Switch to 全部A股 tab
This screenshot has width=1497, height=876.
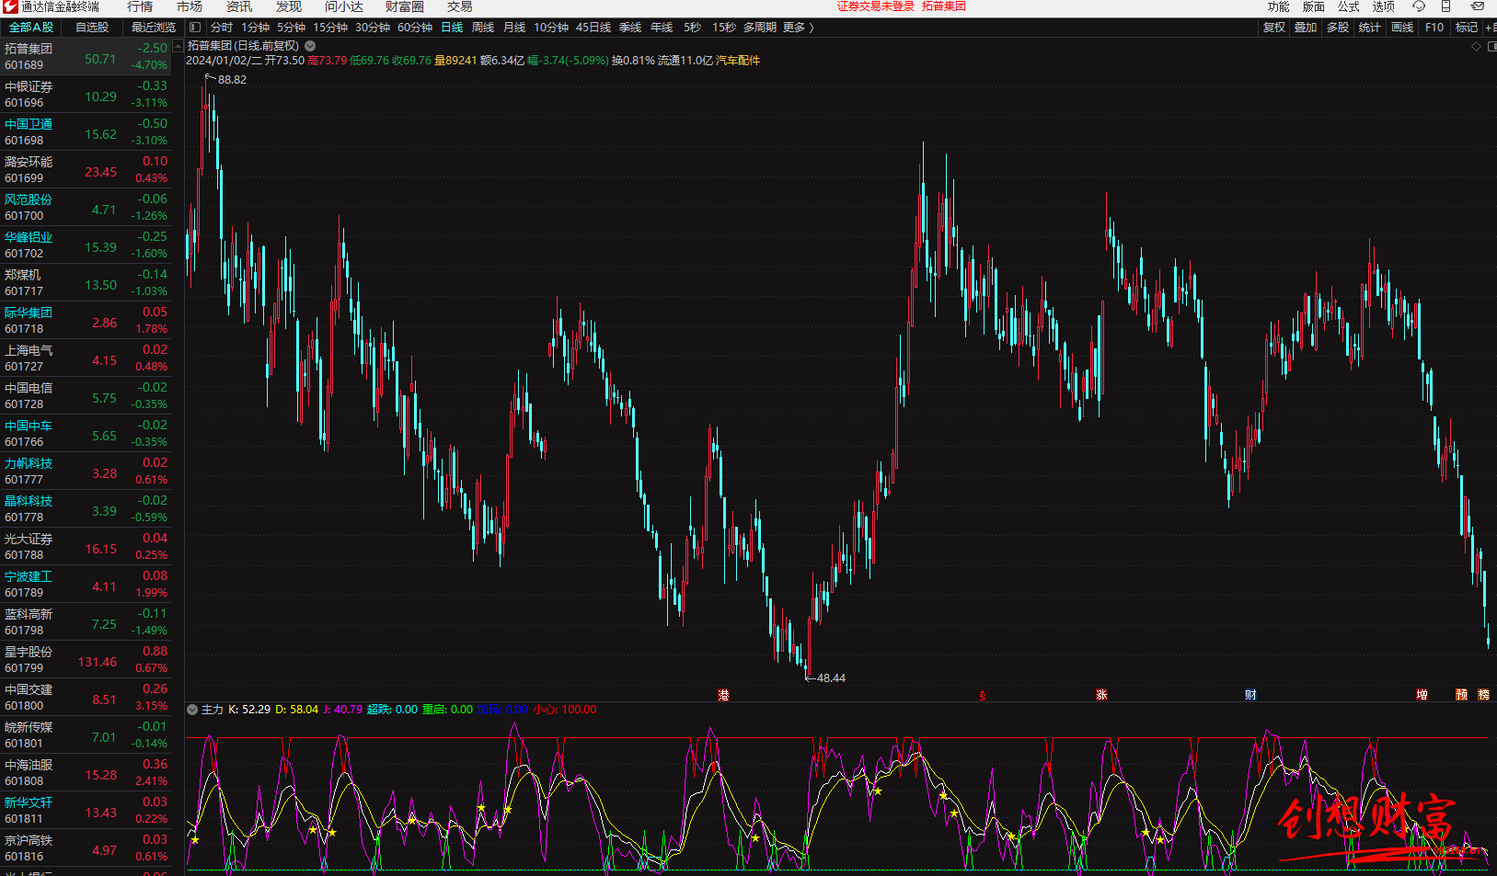point(31,28)
